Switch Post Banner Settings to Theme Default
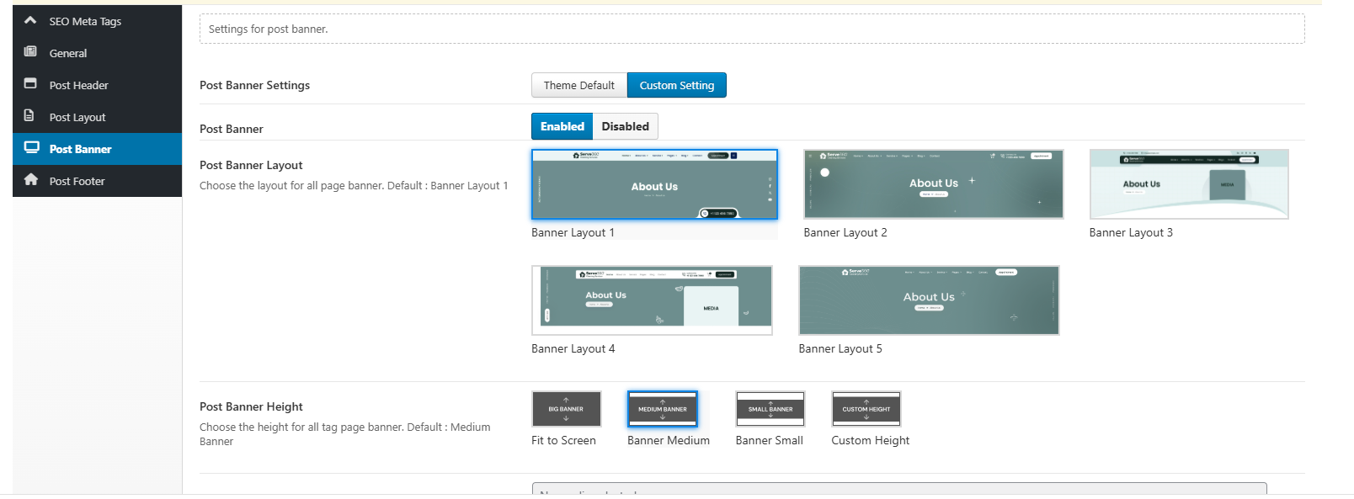 click(578, 85)
